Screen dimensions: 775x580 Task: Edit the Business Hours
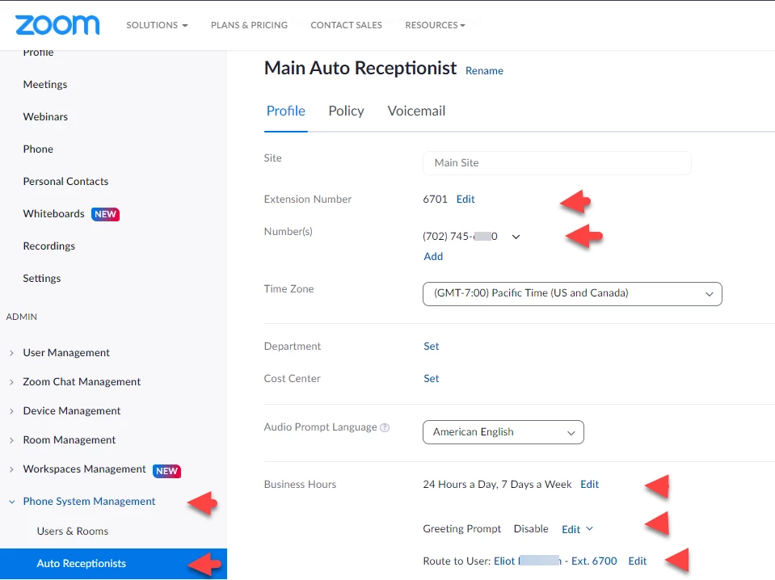point(589,484)
